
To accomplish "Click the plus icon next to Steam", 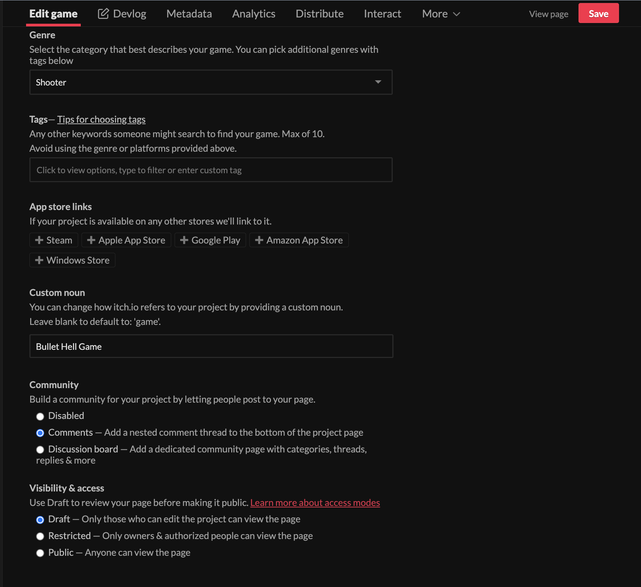I will coord(39,240).
